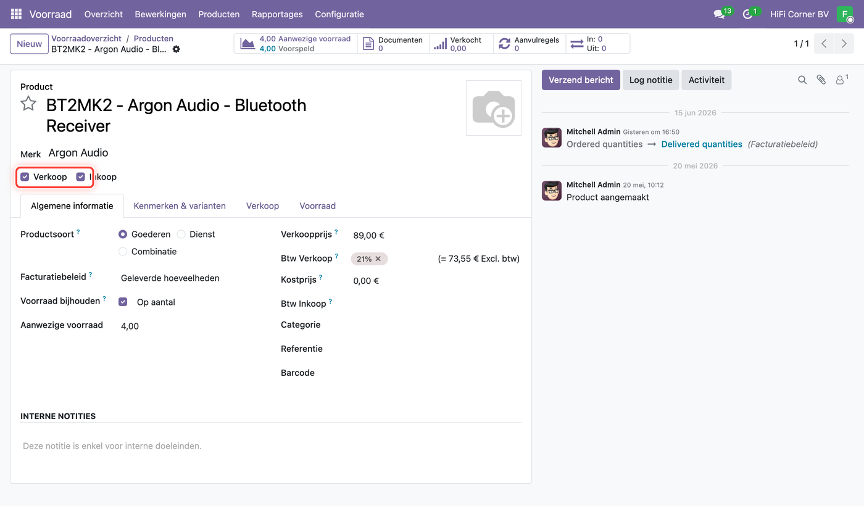This screenshot has height=506, width=864.
Task: Switch to the Kenmerken & varianten tab
Action: [180, 206]
